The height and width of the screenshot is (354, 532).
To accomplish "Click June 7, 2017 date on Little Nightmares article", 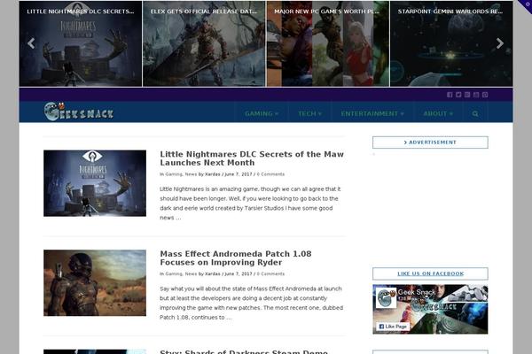I will pos(239,174).
